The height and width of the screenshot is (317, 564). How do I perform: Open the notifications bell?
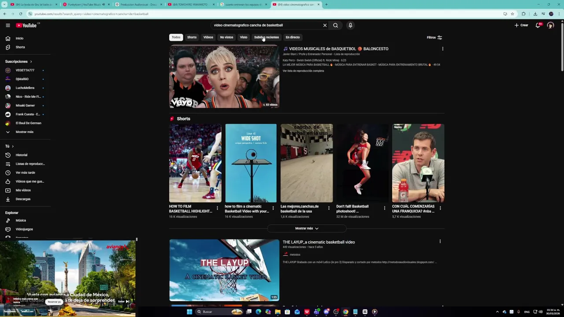(538, 25)
